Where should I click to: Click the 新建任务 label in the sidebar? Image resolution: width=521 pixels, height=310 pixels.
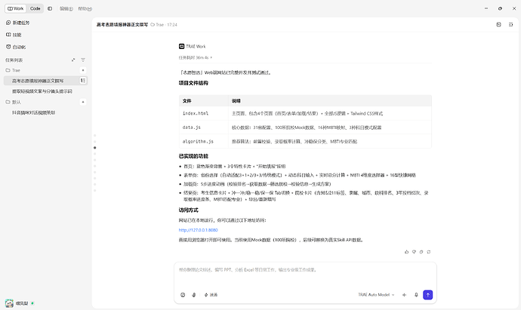(21, 23)
